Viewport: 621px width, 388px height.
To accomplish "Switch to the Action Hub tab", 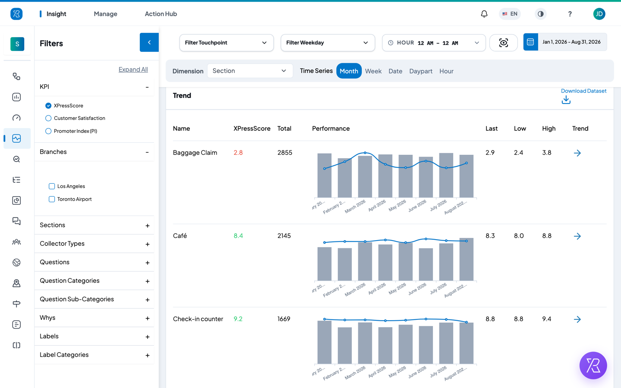I will click(161, 14).
